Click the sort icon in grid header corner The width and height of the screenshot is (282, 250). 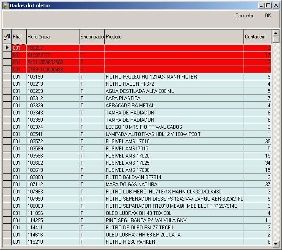pos(7,37)
